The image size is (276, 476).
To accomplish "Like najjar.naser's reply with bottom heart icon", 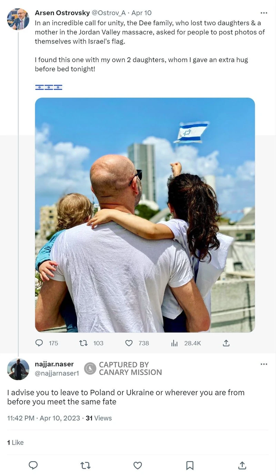I will [x=138, y=465].
